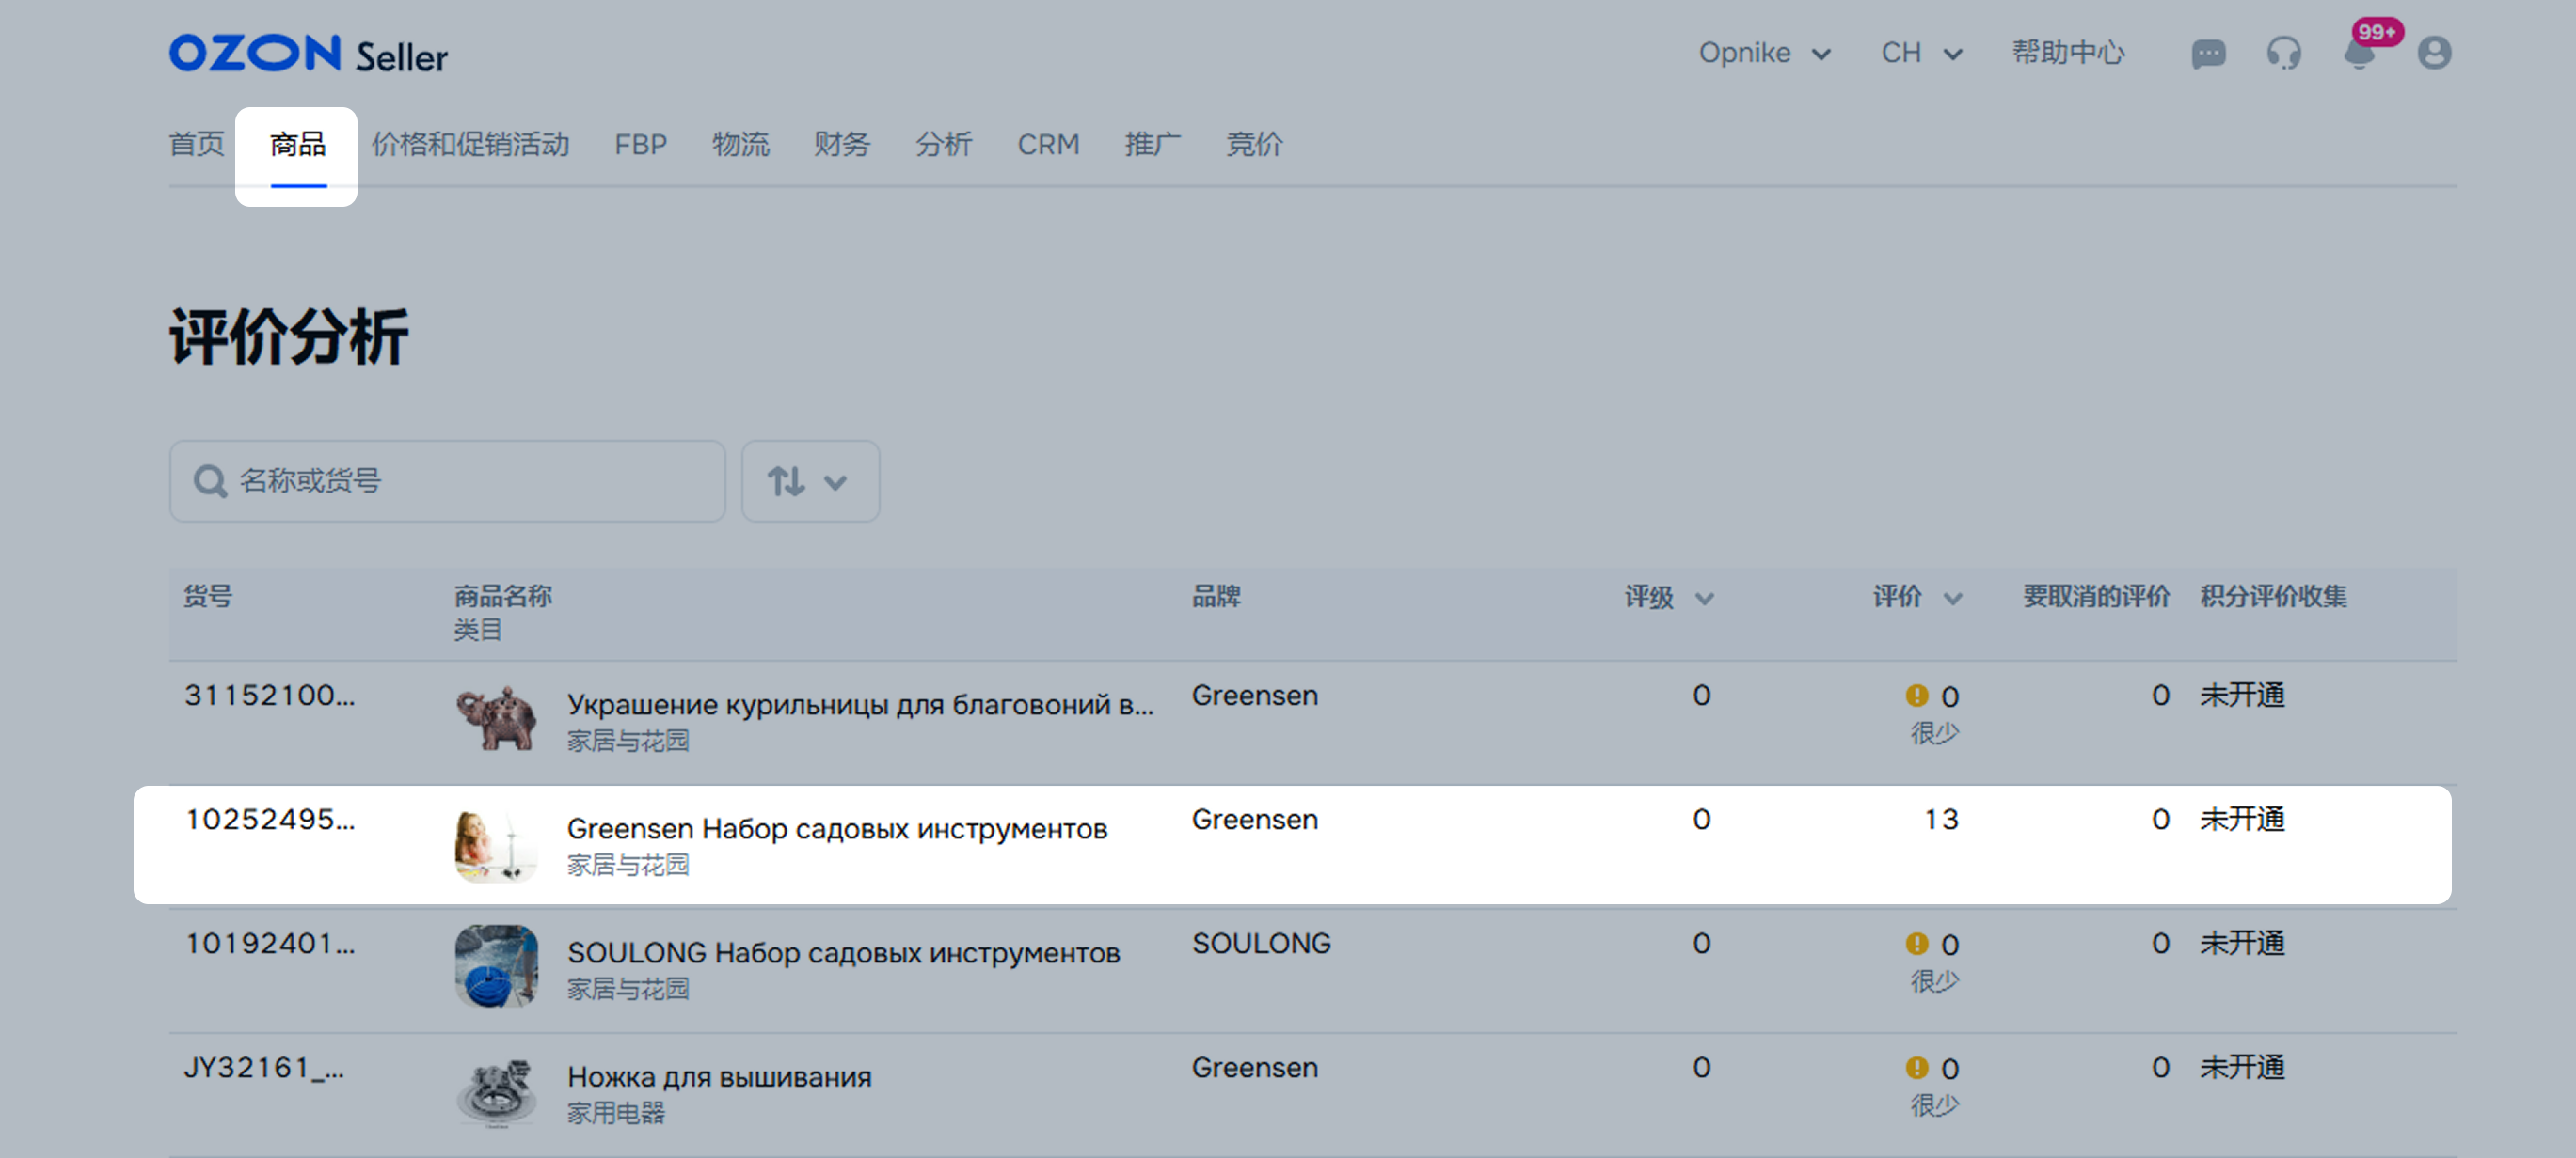Click 积分评价收集 column header

pos(2273,597)
